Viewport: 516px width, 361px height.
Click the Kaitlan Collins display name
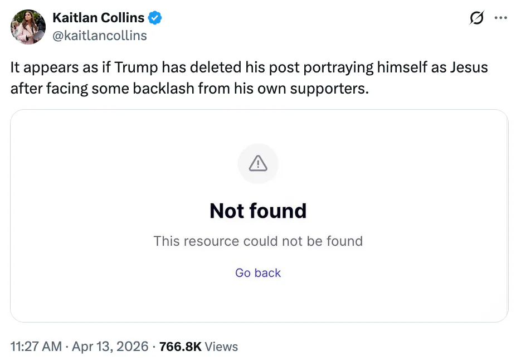pos(97,17)
